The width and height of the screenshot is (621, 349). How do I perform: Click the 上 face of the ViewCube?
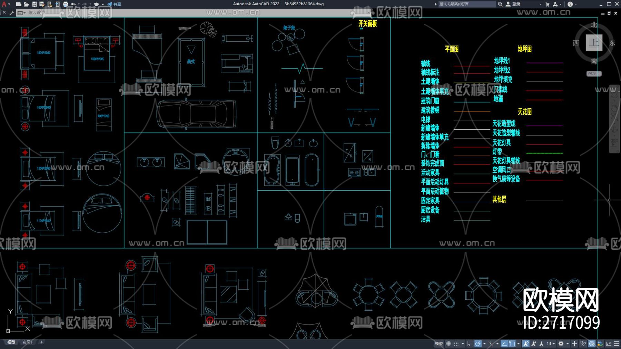pos(594,43)
